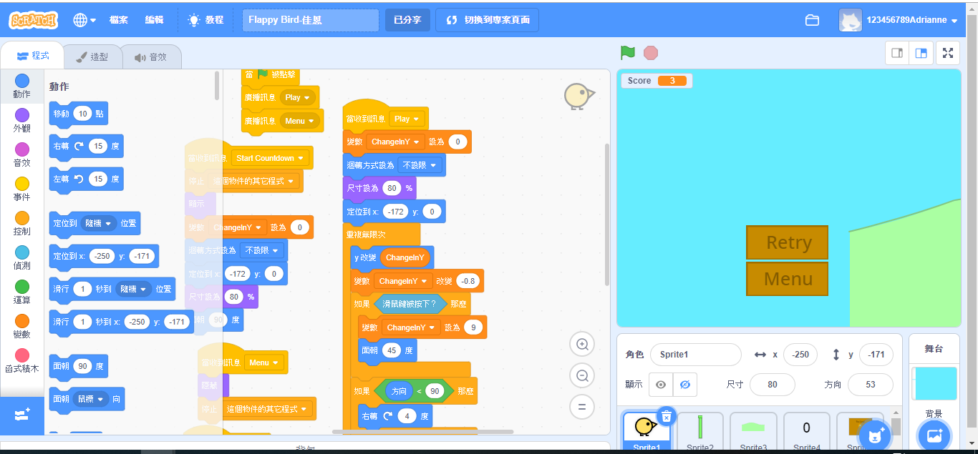Click the 右轉 15 度 palette block
This screenshot has height=454, width=978.
click(86, 146)
